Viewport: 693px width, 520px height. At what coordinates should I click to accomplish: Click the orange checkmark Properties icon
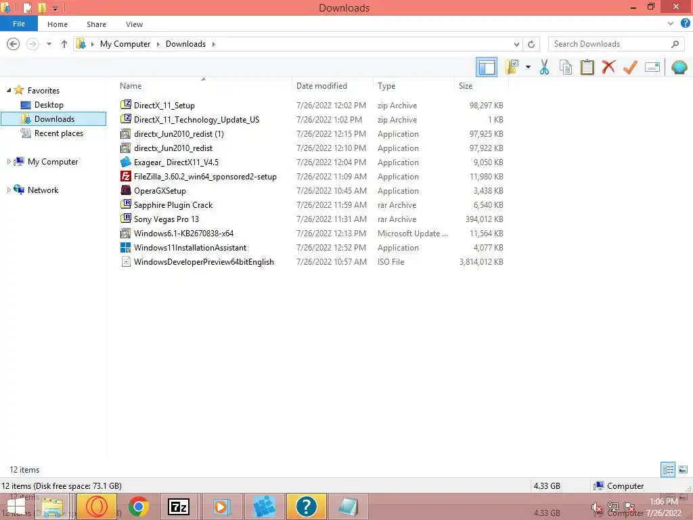coord(630,67)
